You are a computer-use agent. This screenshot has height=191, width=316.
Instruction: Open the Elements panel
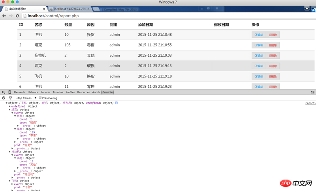point(19,92)
